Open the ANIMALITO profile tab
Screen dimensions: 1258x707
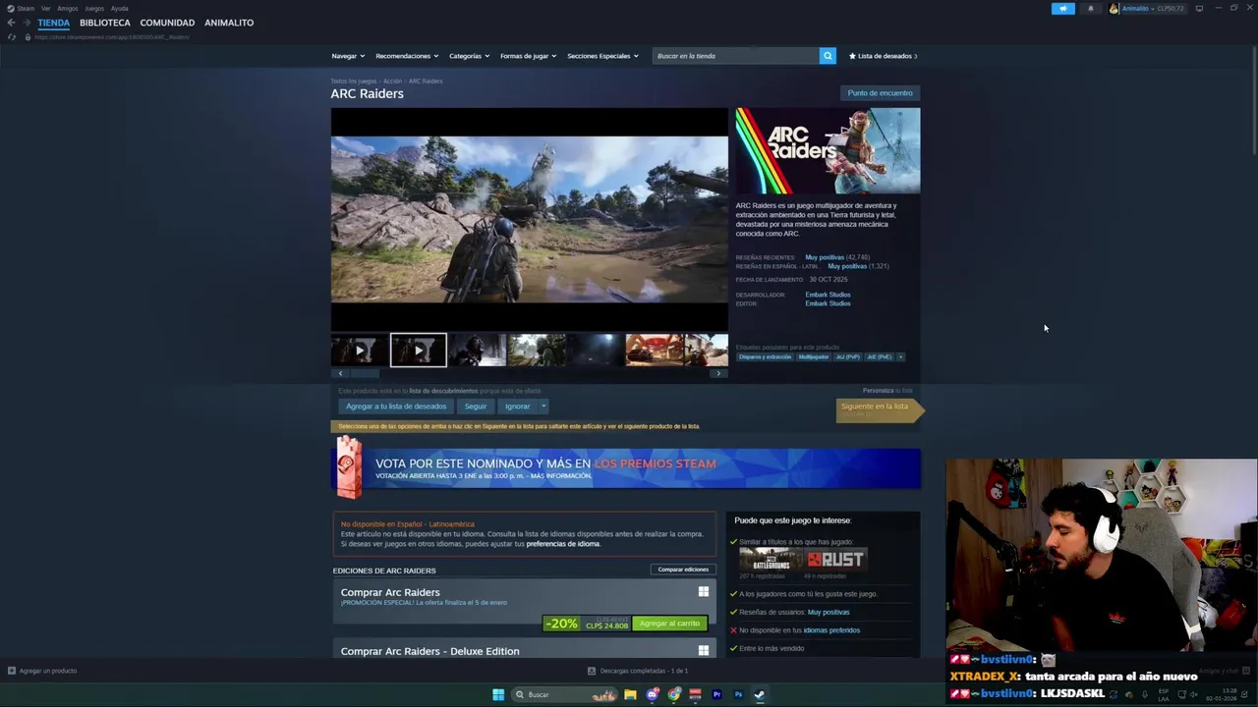pyautogui.click(x=229, y=23)
